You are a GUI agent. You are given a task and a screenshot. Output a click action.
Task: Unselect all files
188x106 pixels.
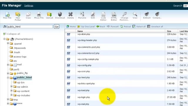click(x=155, y=26)
